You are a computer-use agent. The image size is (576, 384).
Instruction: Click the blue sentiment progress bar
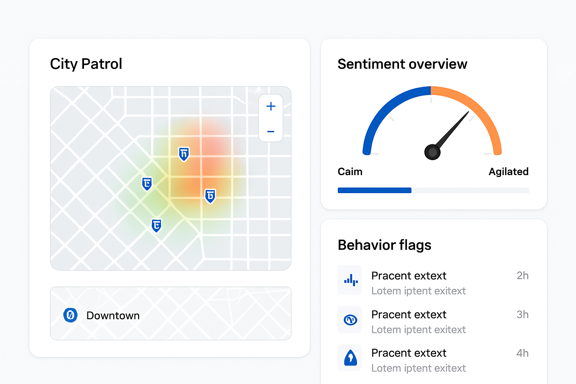pos(374,190)
